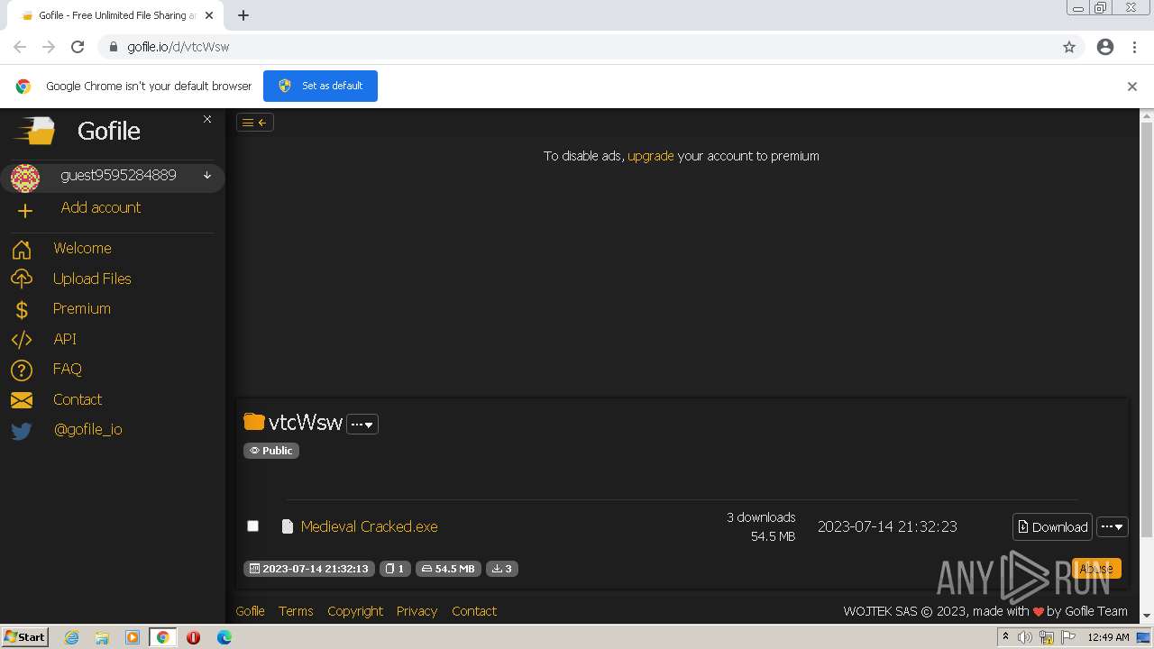Screen dimensions: 1154x649
Task: Click the vtcWsw folder icon
Action: [254, 422]
